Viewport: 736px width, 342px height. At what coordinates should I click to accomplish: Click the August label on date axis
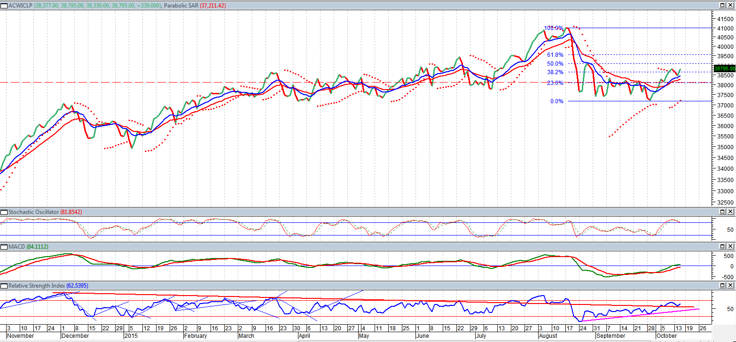point(548,336)
